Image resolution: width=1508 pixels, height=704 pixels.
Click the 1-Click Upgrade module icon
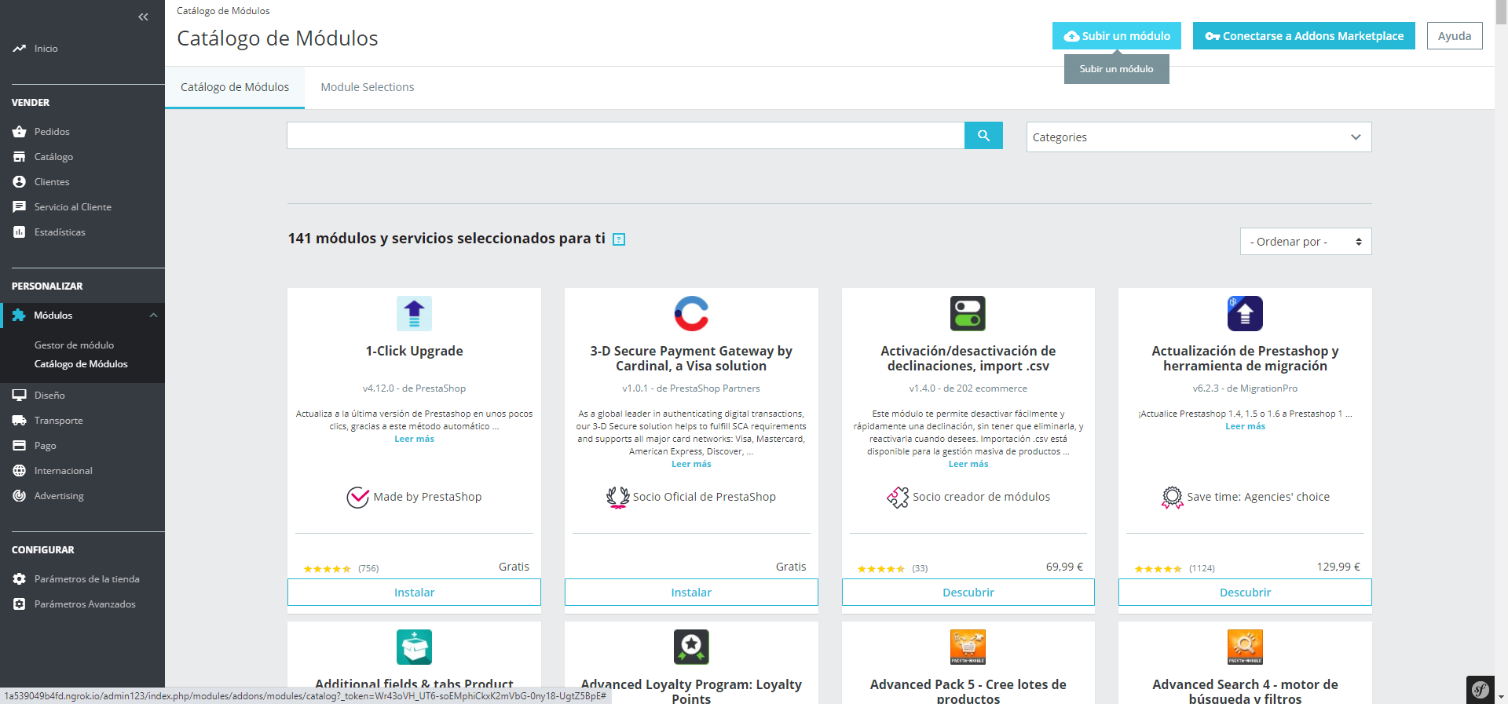click(414, 313)
